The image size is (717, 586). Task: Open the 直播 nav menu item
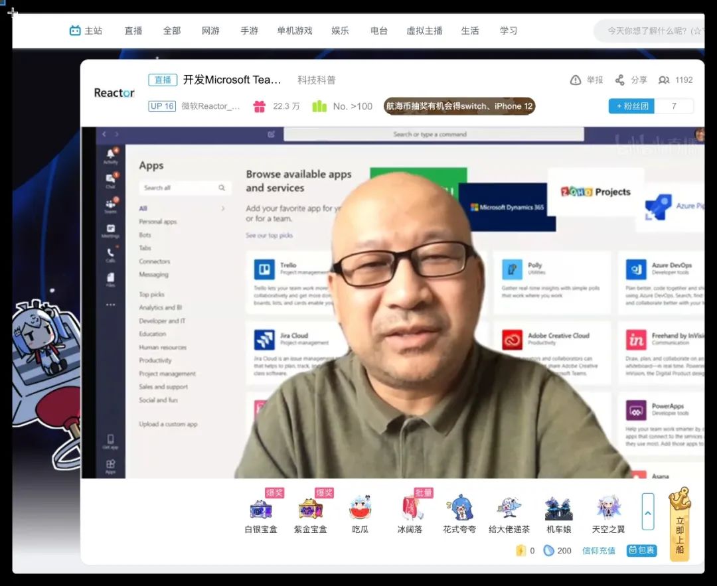[x=133, y=31]
